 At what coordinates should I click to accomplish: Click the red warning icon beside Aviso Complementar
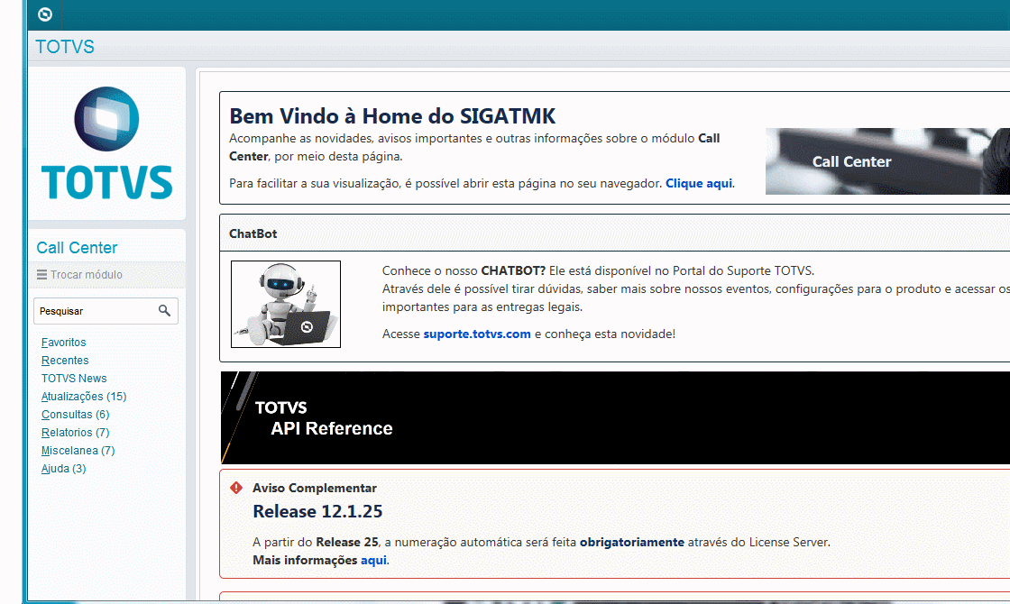(x=236, y=488)
